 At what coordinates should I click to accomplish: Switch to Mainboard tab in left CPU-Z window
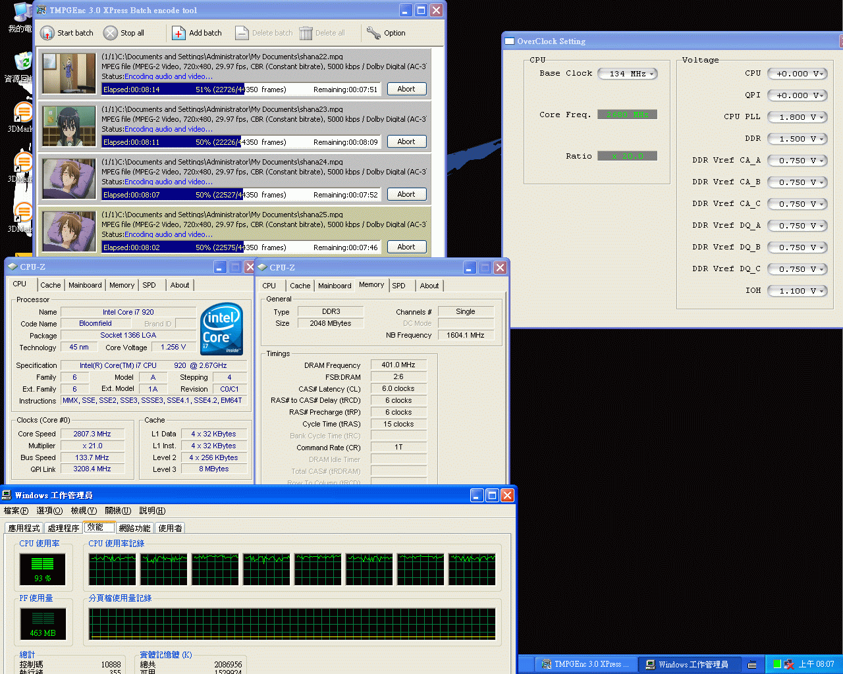85,285
